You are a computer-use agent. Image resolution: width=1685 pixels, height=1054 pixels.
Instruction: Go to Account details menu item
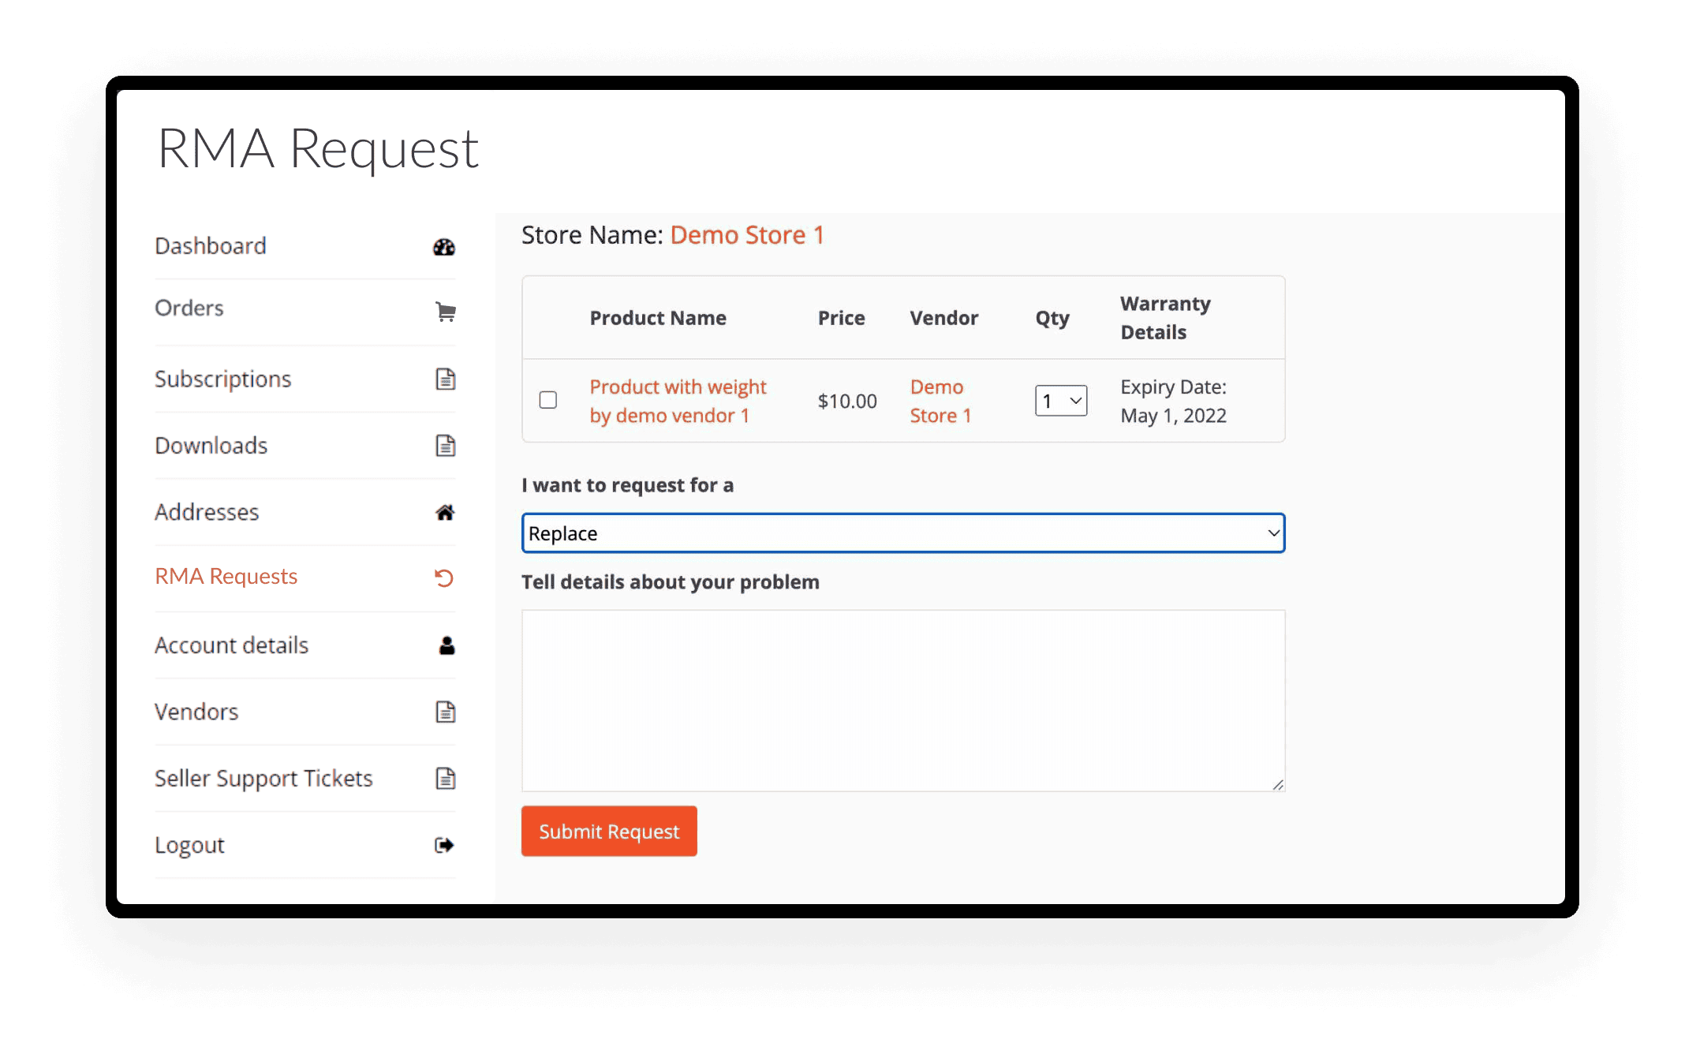231,645
